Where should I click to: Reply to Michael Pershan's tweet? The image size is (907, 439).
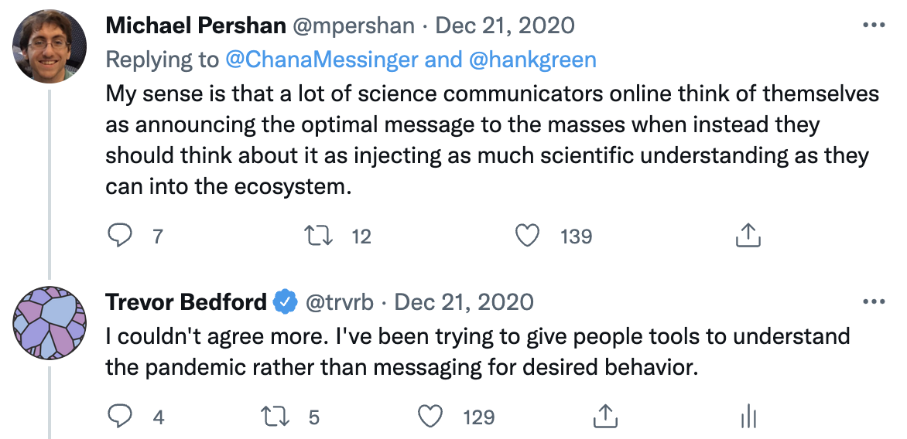click(119, 235)
